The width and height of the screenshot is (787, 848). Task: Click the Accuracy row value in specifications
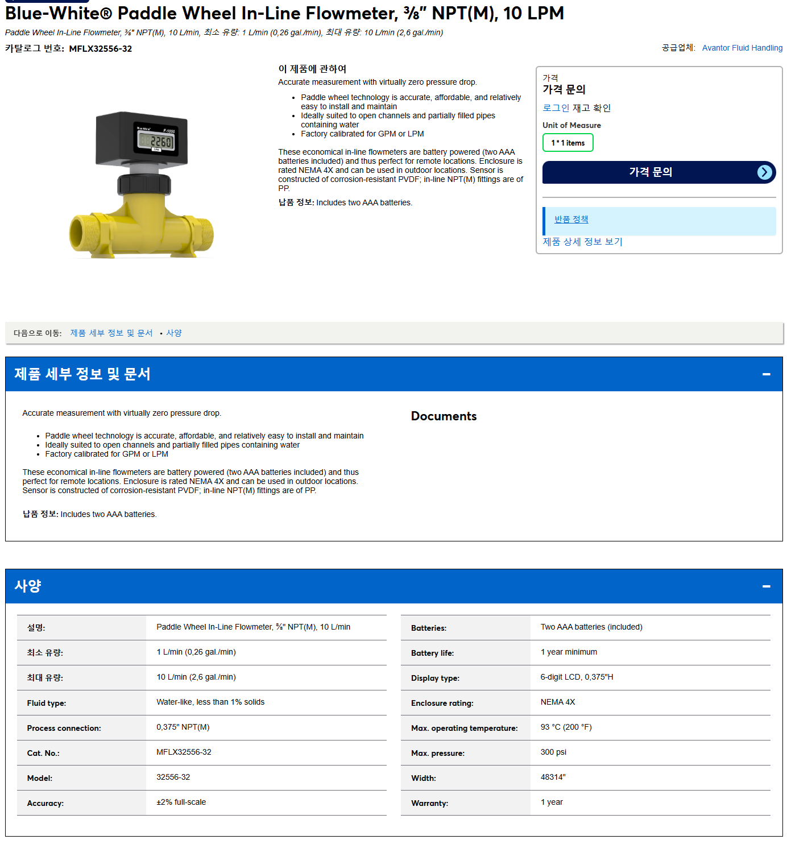click(x=181, y=802)
